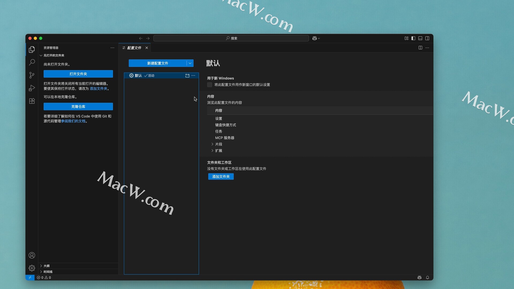Show errors and warnings in status bar
Image resolution: width=514 pixels, height=289 pixels.
(x=44, y=277)
